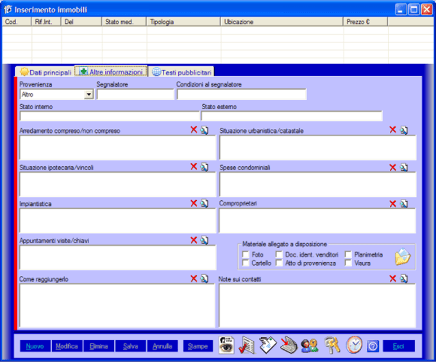This screenshot has width=436, height=362.
Task: Open the eye preview icon in the bottom toolbar
Action: pyautogui.click(x=226, y=345)
